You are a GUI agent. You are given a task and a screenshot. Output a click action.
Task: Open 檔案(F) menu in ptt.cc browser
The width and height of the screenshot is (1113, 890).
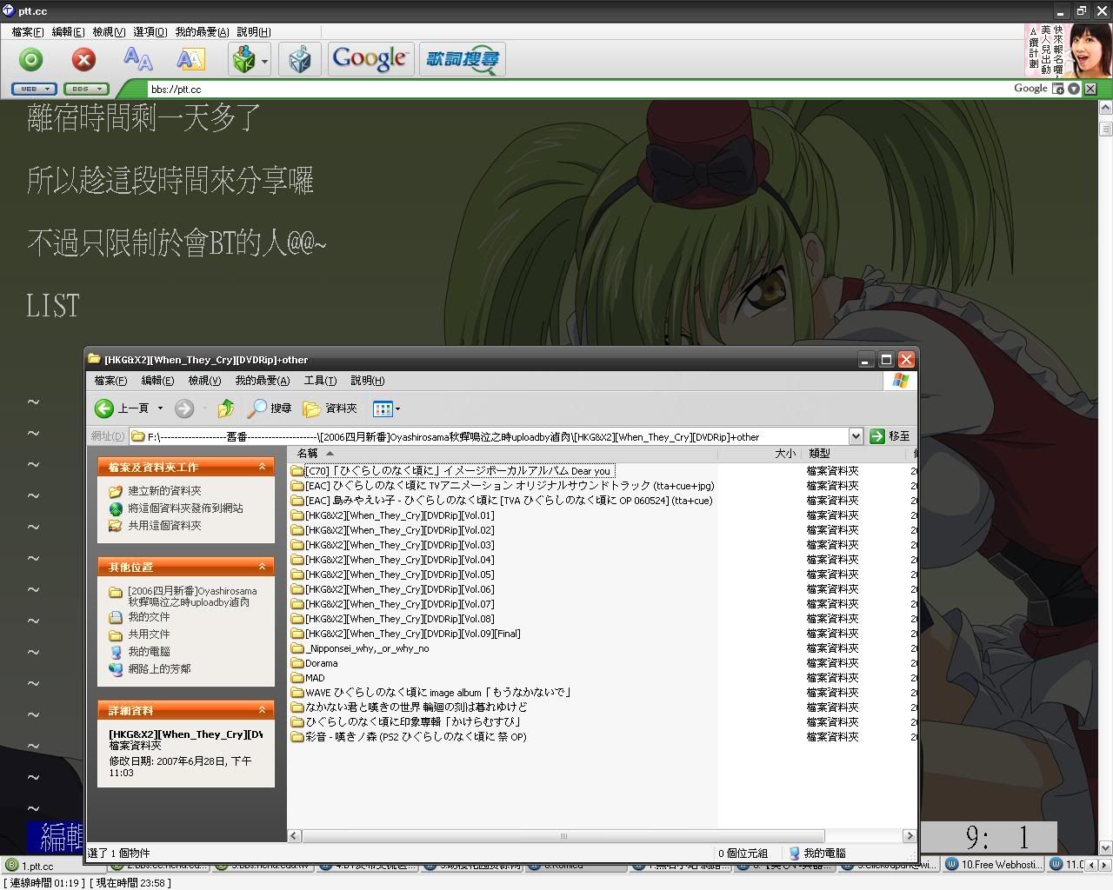[28, 31]
